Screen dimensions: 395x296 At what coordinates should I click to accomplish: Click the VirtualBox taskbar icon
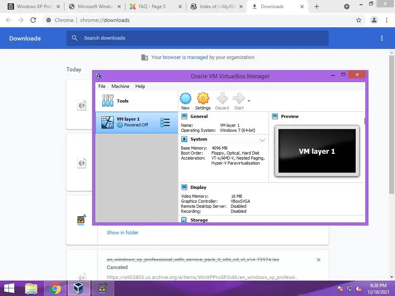coord(79,288)
